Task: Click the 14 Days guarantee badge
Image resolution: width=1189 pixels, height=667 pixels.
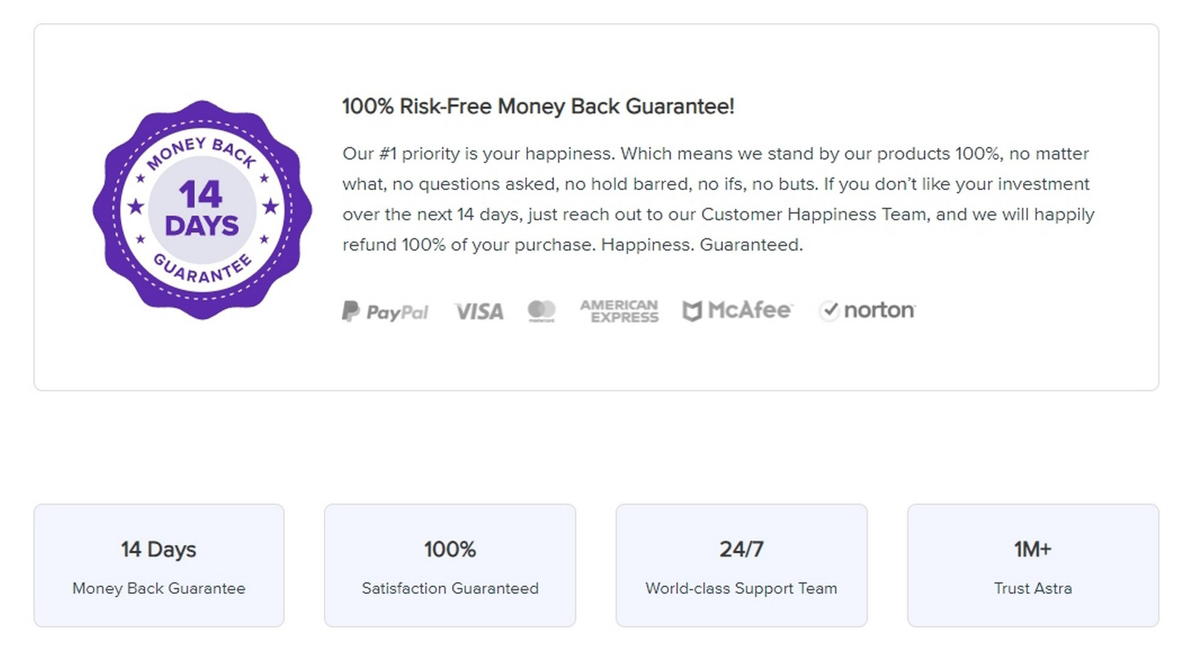Action: (202, 210)
